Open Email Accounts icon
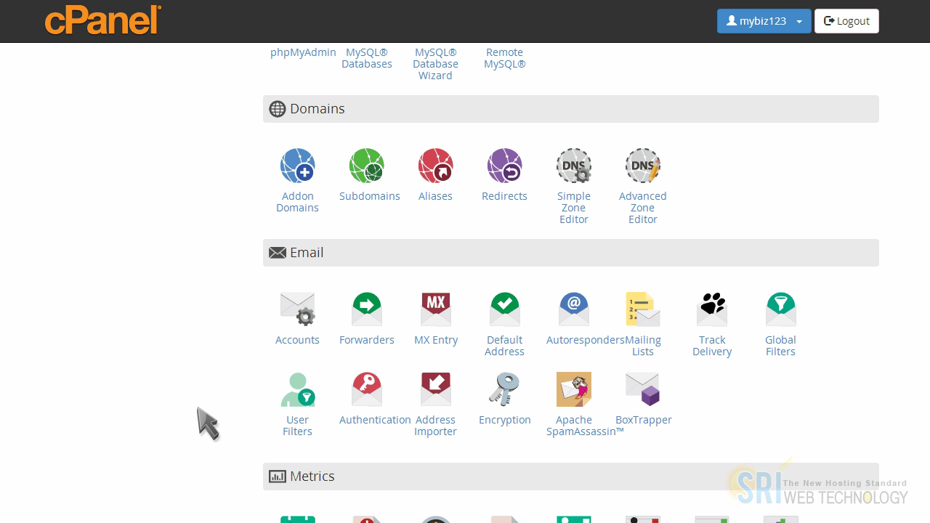The image size is (930, 523). coord(297,309)
